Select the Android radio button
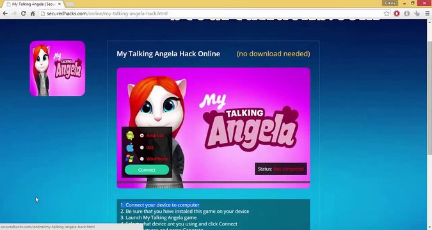Viewport: 432px width, 230px height. [141, 135]
